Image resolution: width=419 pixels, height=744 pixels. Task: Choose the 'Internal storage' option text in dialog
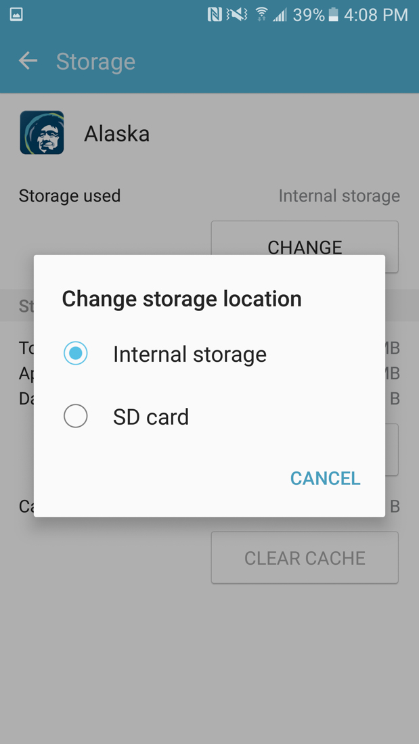[x=190, y=354]
